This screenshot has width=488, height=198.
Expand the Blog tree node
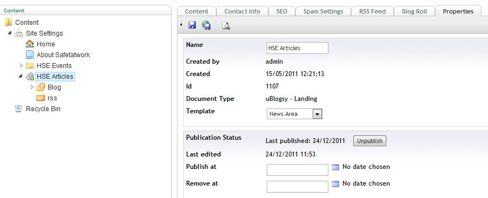tap(32, 87)
